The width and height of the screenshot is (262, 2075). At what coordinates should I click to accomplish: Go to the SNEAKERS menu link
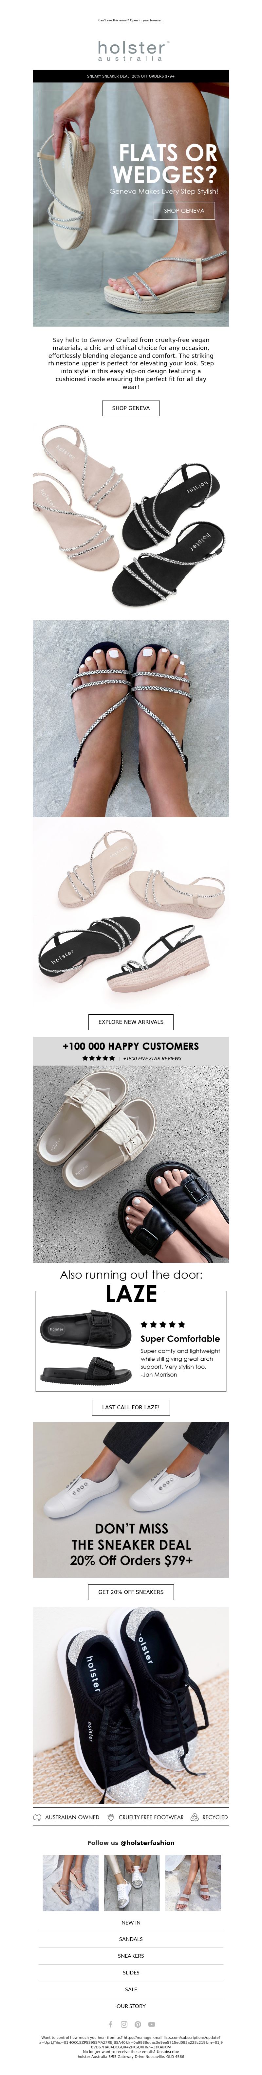point(130,1956)
